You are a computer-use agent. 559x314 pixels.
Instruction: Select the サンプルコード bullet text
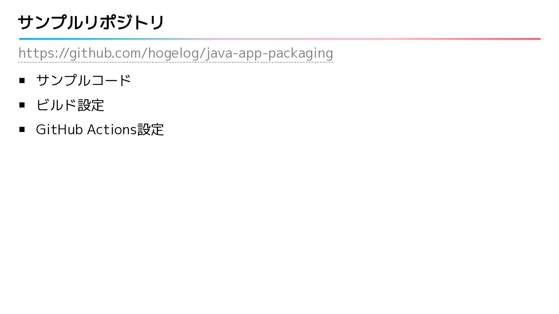[x=84, y=80]
